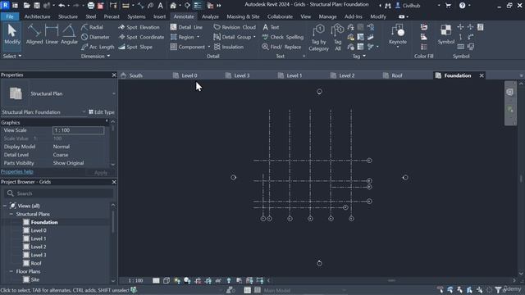525x295 pixels.
Task: Click the Project Browser search field
Action: (58, 193)
